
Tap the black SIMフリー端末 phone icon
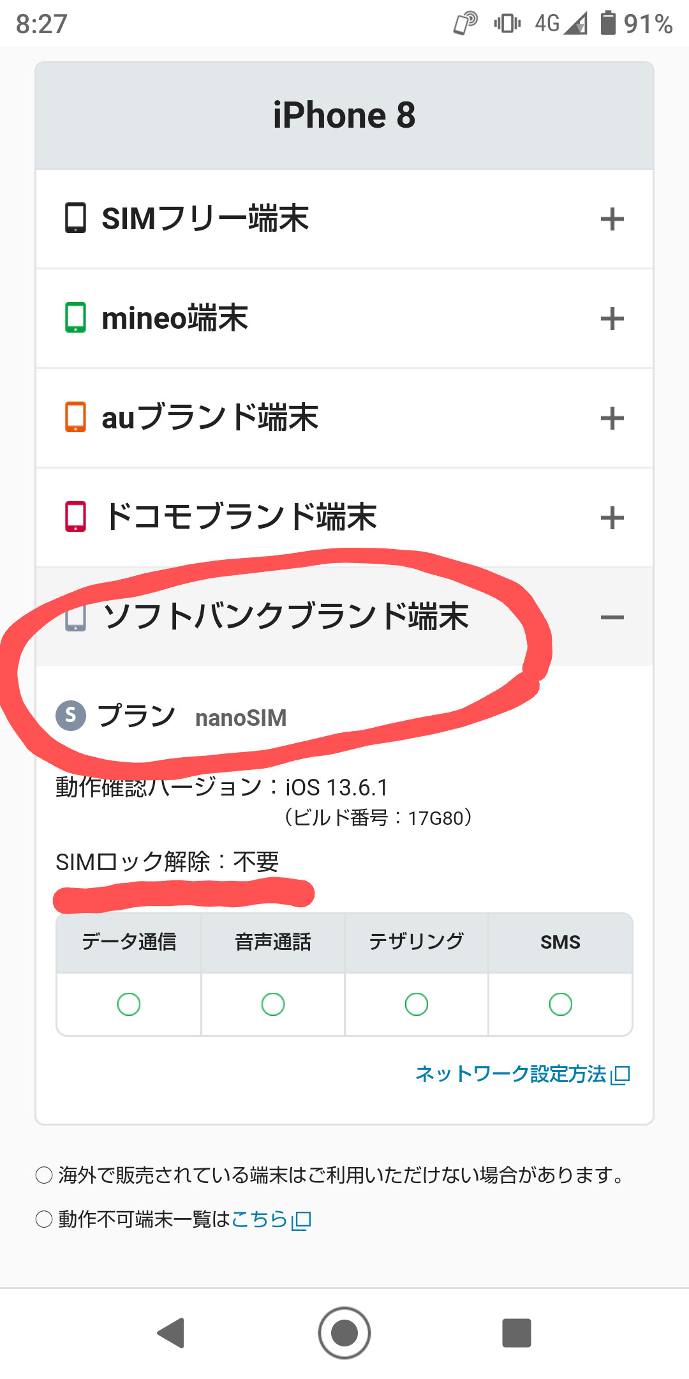pyautogui.click(x=75, y=218)
